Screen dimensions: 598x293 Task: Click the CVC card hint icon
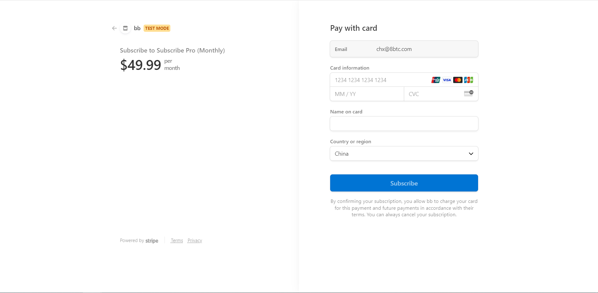coord(468,93)
